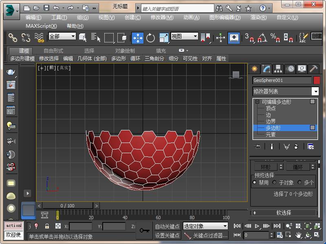Choose the Rectangular Selection Region icon

click(x=109, y=38)
